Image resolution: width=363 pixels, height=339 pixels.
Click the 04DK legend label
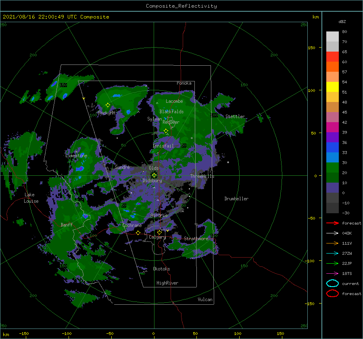click(347, 233)
